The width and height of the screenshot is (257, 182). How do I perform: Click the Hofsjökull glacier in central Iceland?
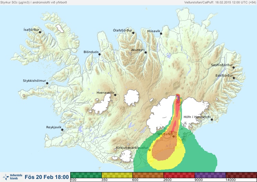[132, 97]
